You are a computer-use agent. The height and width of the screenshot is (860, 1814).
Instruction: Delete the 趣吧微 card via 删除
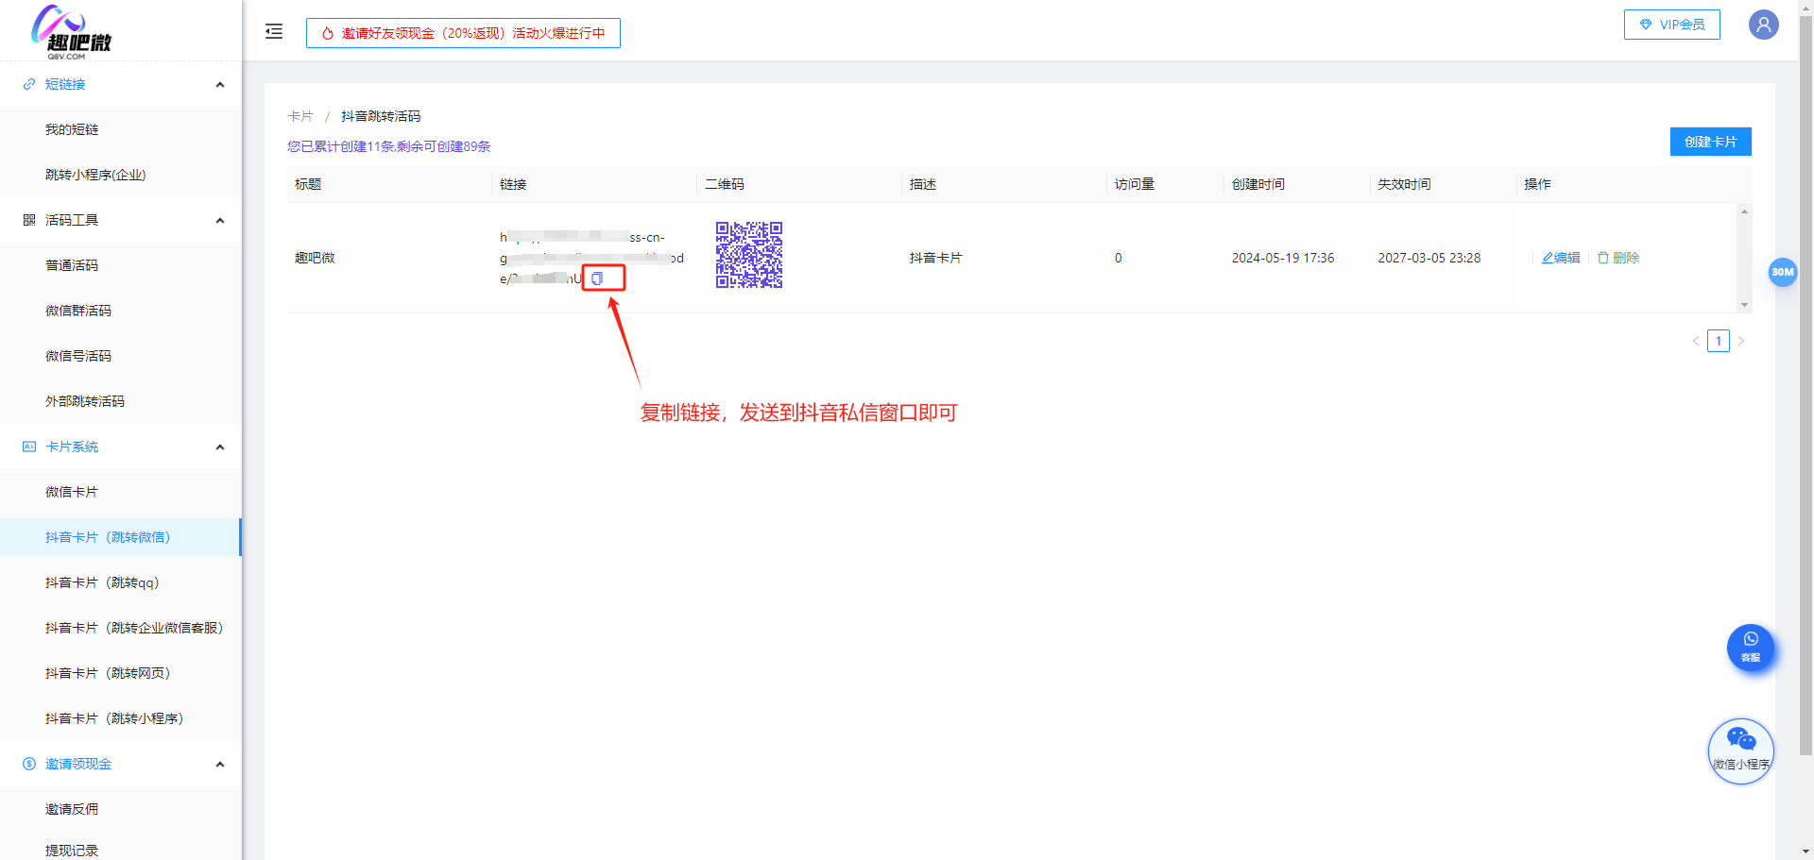pos(1618,258)
